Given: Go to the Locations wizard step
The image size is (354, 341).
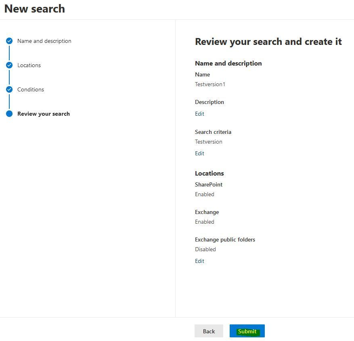Looking at the screenshot, I should [29, 65].
